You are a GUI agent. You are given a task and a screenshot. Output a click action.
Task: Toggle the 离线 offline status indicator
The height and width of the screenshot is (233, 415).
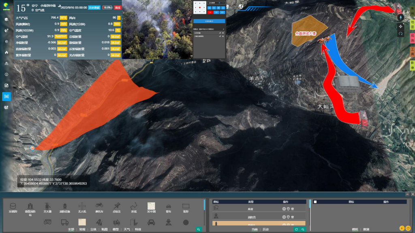[x=118, y=7]
